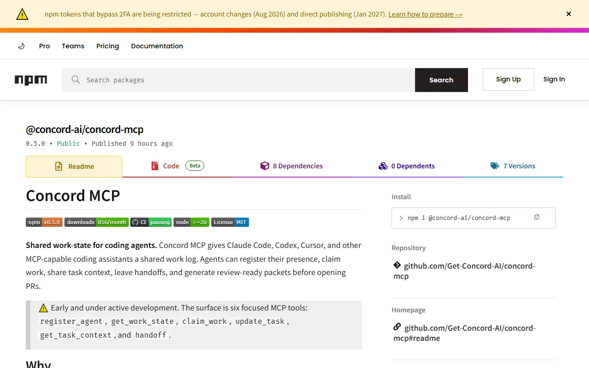The width and height of the screenshot is (589, 368).
Task: Click the Public label under package name
Action: [68, 144]
